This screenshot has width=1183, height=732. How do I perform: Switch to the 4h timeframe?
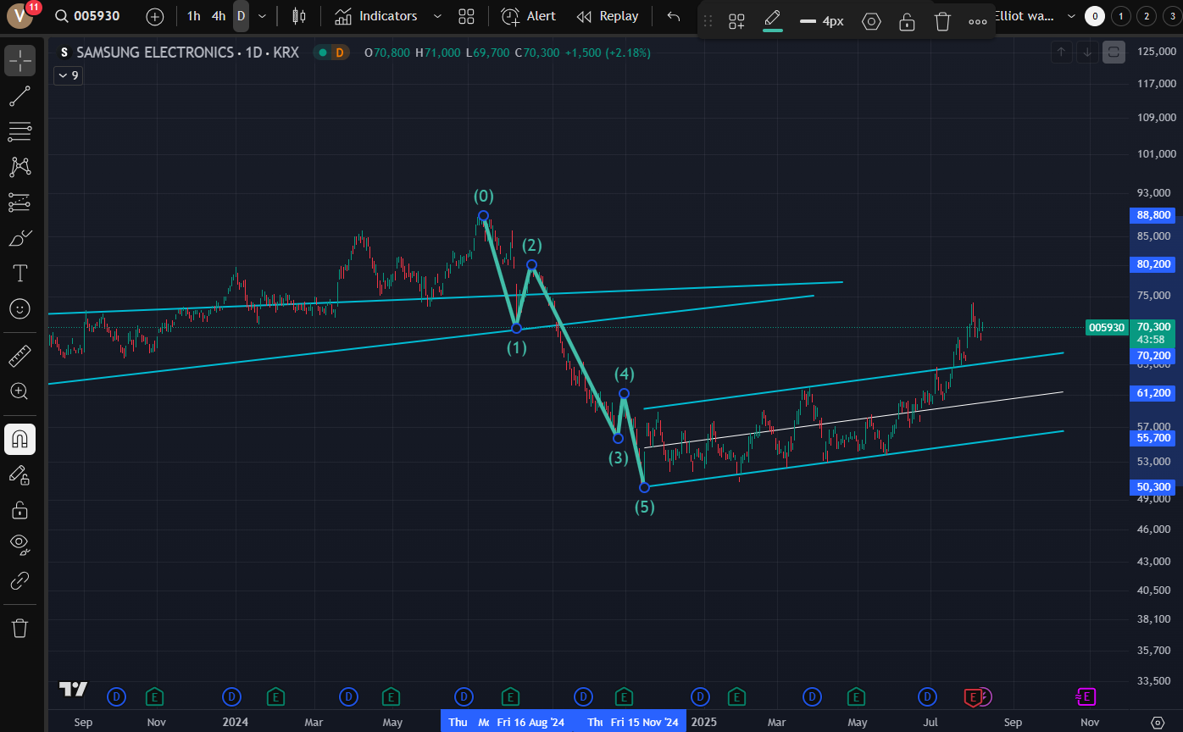(219, 16)
